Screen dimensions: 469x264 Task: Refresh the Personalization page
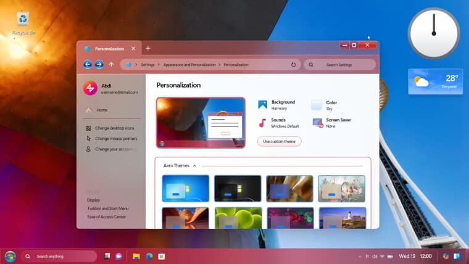293,65
